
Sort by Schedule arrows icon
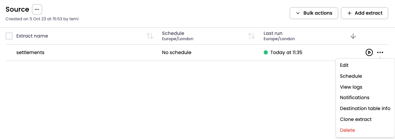click(252, 36)
